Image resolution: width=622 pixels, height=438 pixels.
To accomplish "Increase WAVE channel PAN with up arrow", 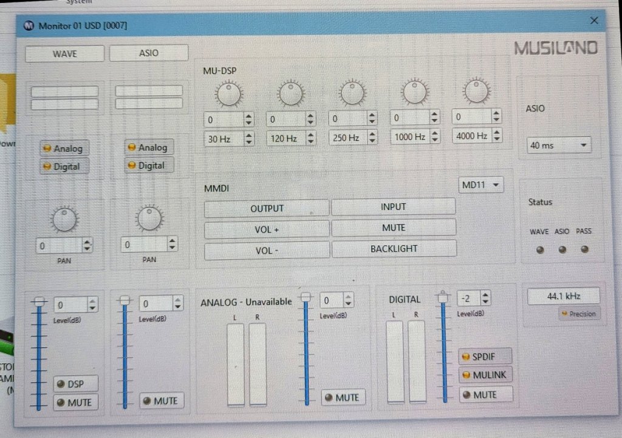I will click(x=87, y=242).
